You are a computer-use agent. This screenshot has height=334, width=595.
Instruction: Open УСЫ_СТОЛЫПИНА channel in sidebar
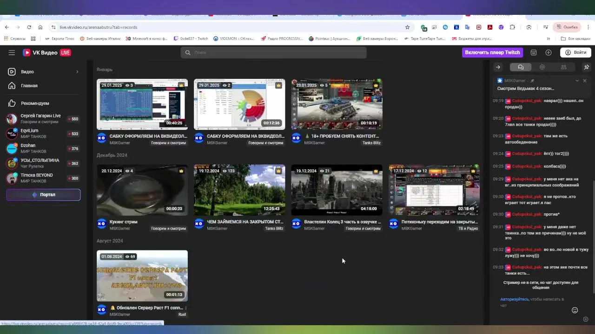pyautogui.click(x=43, y=163)
